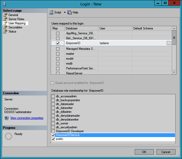The height and width of the screenshot is (159, 182).
Task: Click the connection properties icon
Action: 7,118
